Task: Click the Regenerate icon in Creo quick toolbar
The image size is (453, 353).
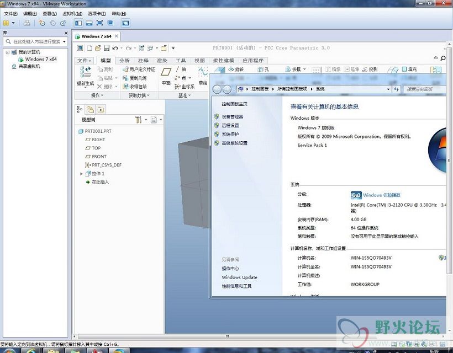Action: point(141,48)
